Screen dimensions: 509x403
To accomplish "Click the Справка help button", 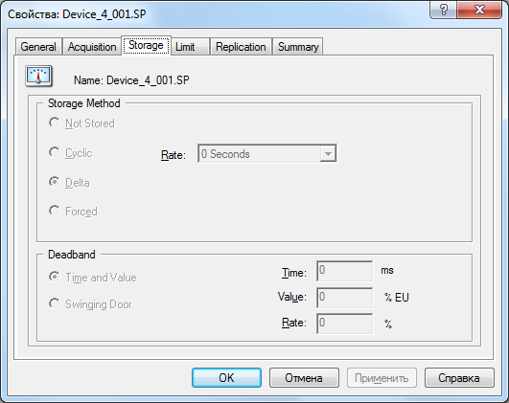I will (459, 378).
